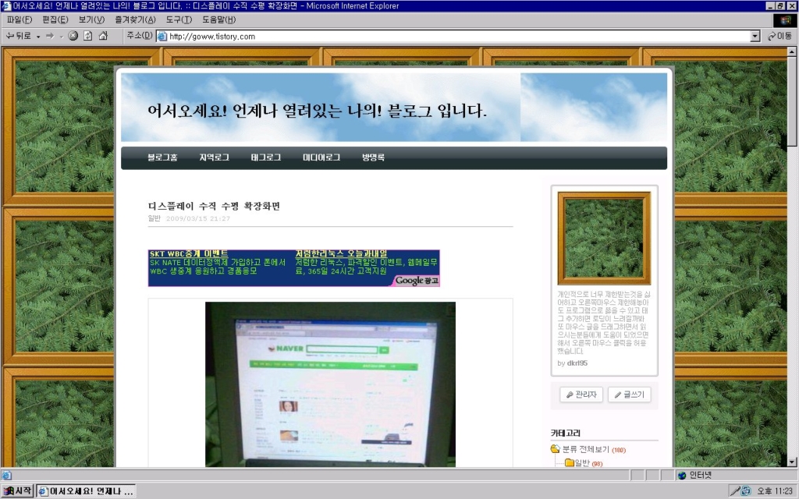Viewport: 799px width, 499px height.
Task: Click the Stop loading icon
Action: pos(73,36)
